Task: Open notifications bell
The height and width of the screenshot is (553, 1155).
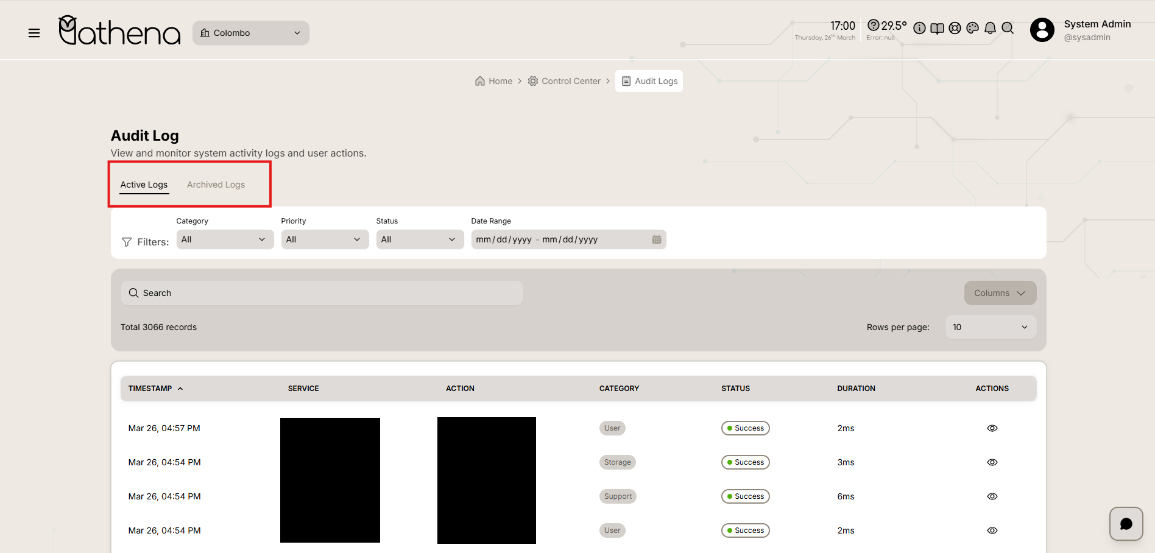Action: [x=990, y=28]
